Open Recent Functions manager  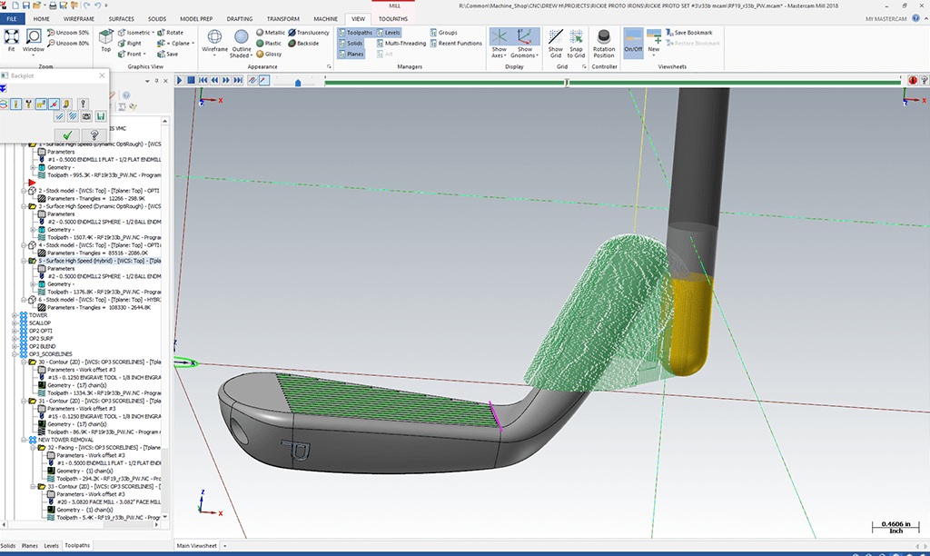pyautogui.click(x=456, y=44)
